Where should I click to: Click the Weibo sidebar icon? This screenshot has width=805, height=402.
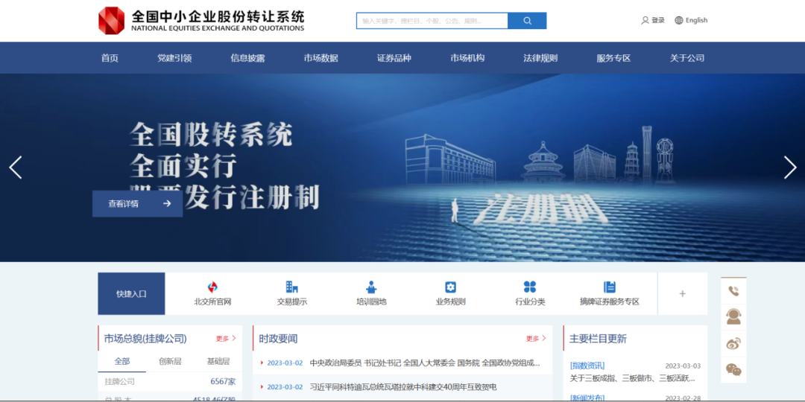click(733, 343)
